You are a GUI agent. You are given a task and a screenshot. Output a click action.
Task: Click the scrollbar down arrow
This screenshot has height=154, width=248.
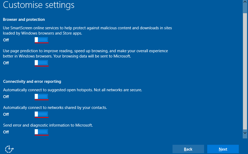(x=245, y=133)
